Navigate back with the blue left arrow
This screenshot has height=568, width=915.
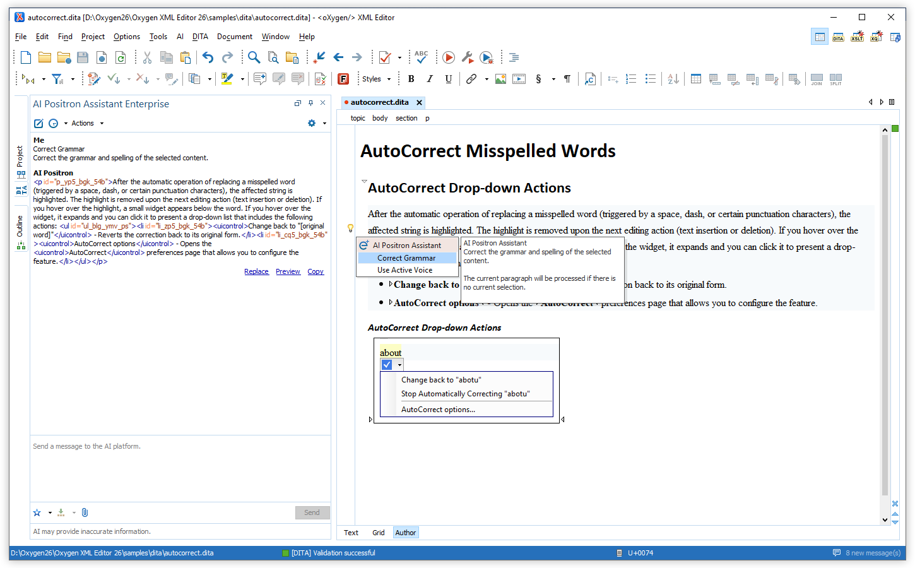[338, 57]
